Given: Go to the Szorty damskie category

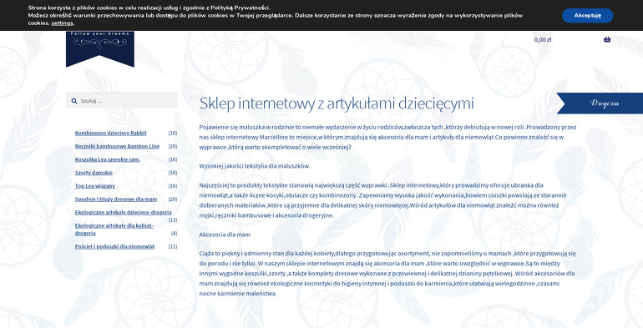Looking at the screenshot, I should (94, 173).
